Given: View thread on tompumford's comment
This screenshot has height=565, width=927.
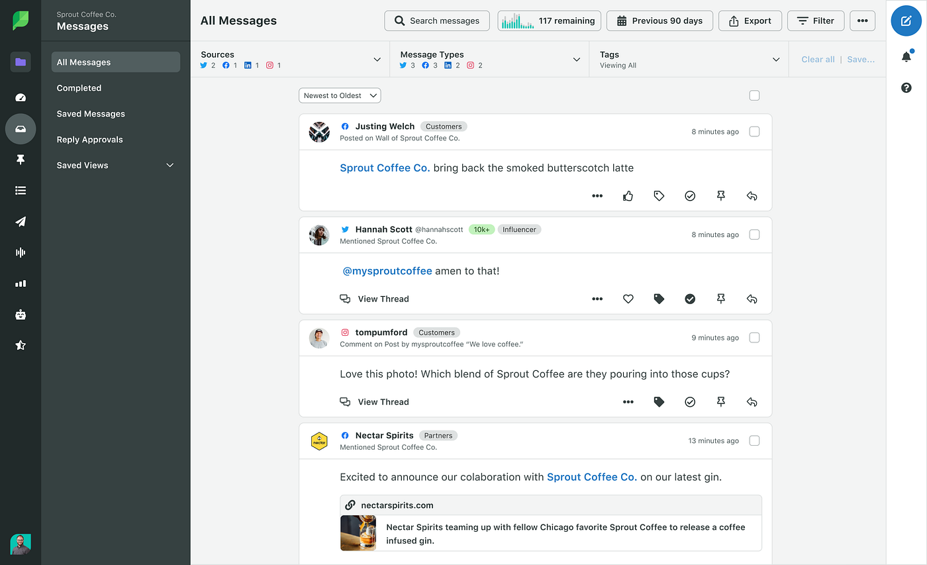Looking at the screenshot, I should coord(375,402).
